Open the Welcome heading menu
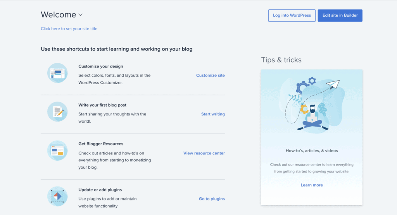Screen dimensions: 397x215 (x=59, y=15)
